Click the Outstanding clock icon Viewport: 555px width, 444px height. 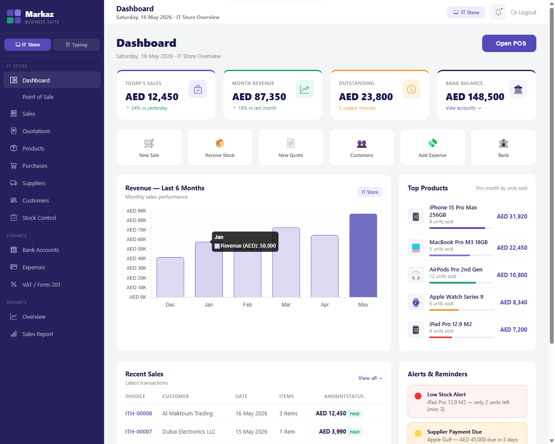[411, 89]
